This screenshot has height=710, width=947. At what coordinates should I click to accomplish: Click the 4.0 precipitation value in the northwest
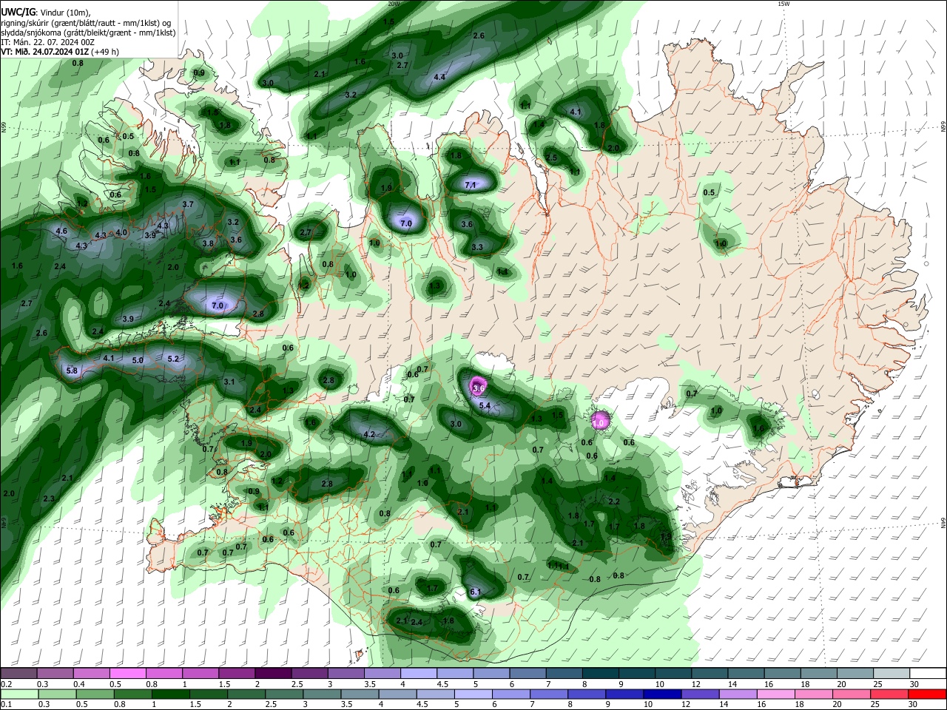[122, 232]
